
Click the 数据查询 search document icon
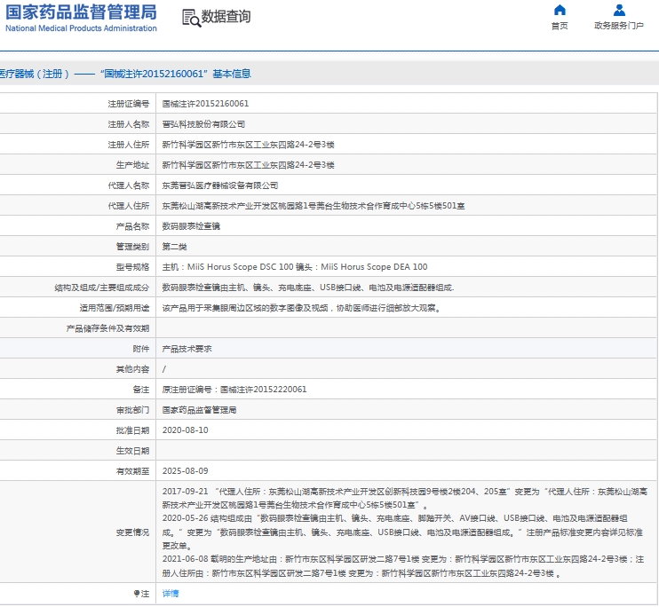point(191,18)
